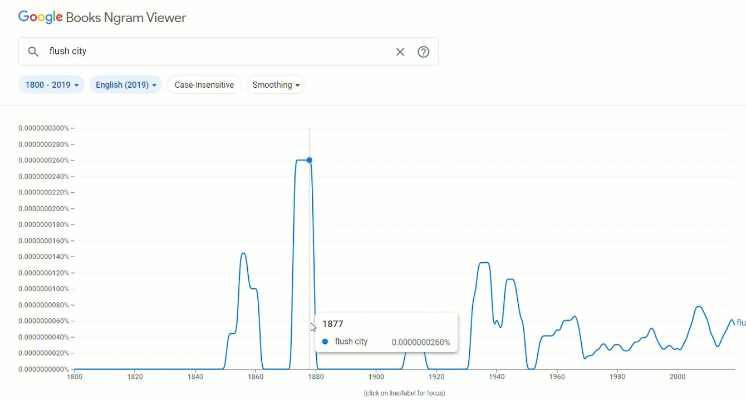The width and height of the screenshot is (746, 400).
Task: Click '(click on line/label for focus)' caption
Action: click(x=405, y=393)
